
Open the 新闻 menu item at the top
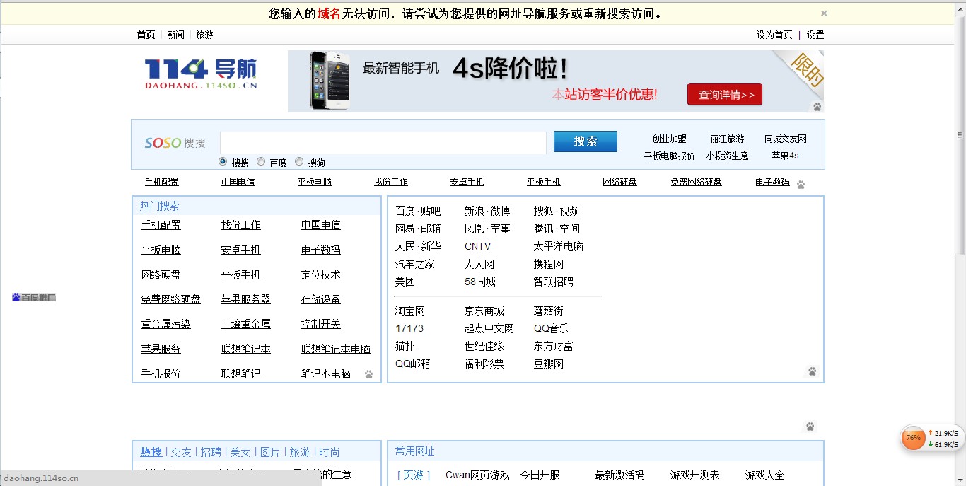pos(175,34)
